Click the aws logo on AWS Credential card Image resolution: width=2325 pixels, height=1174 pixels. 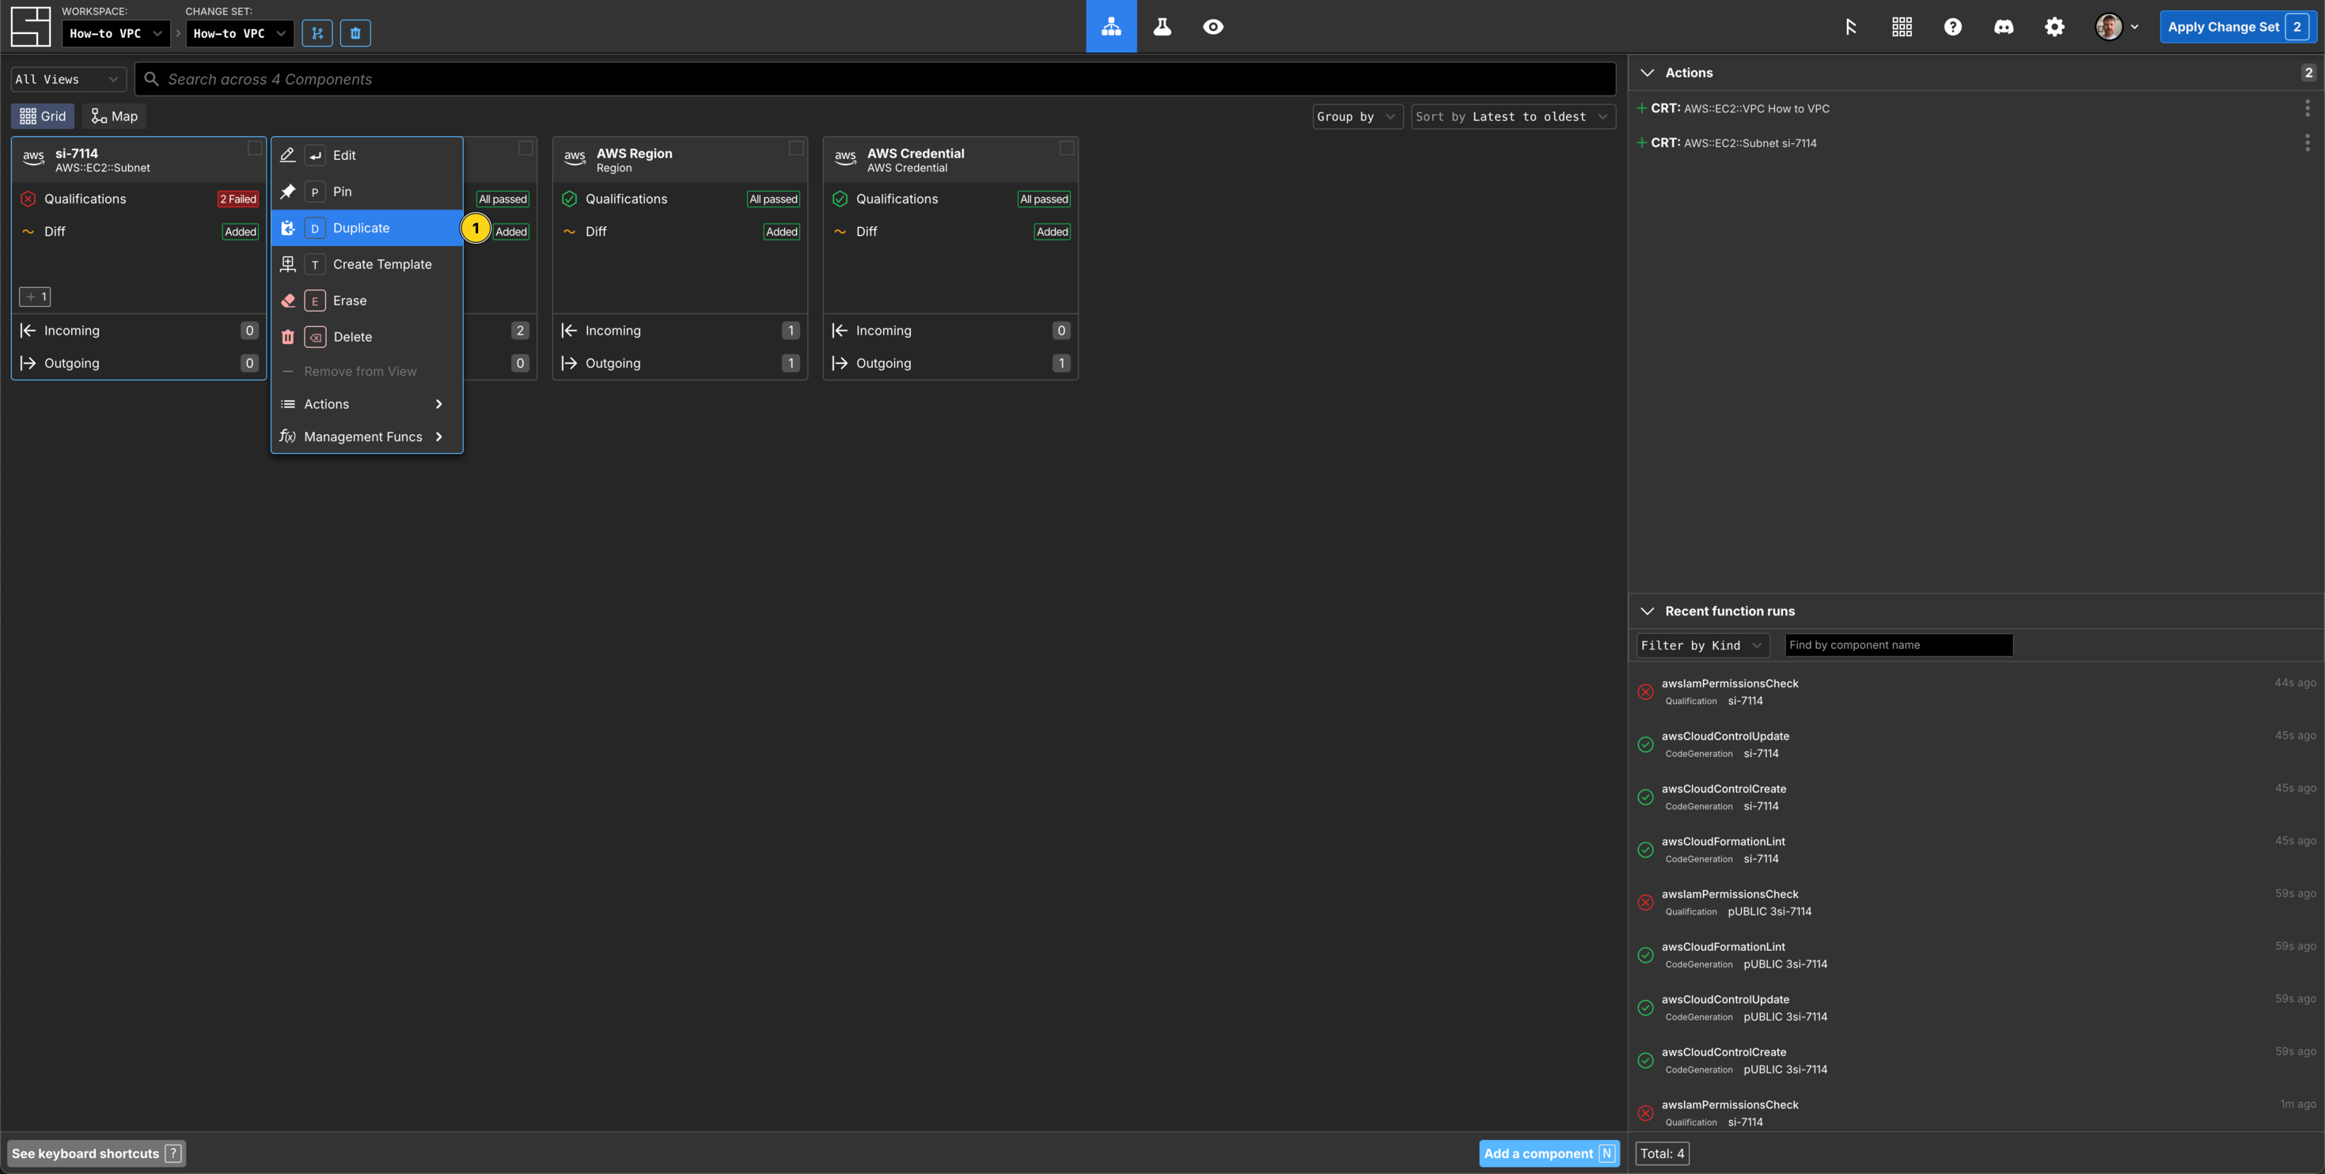coord(846,158)
